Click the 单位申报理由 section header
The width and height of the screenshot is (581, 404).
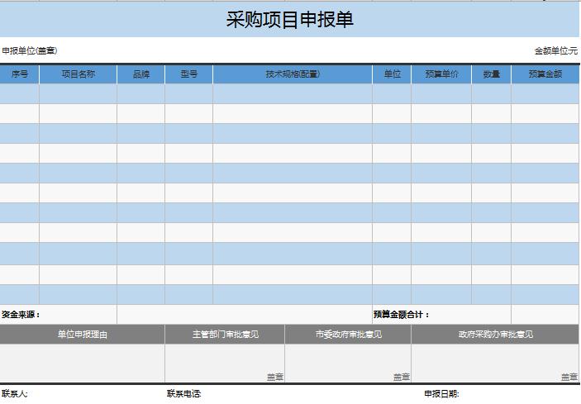point(82,335)
